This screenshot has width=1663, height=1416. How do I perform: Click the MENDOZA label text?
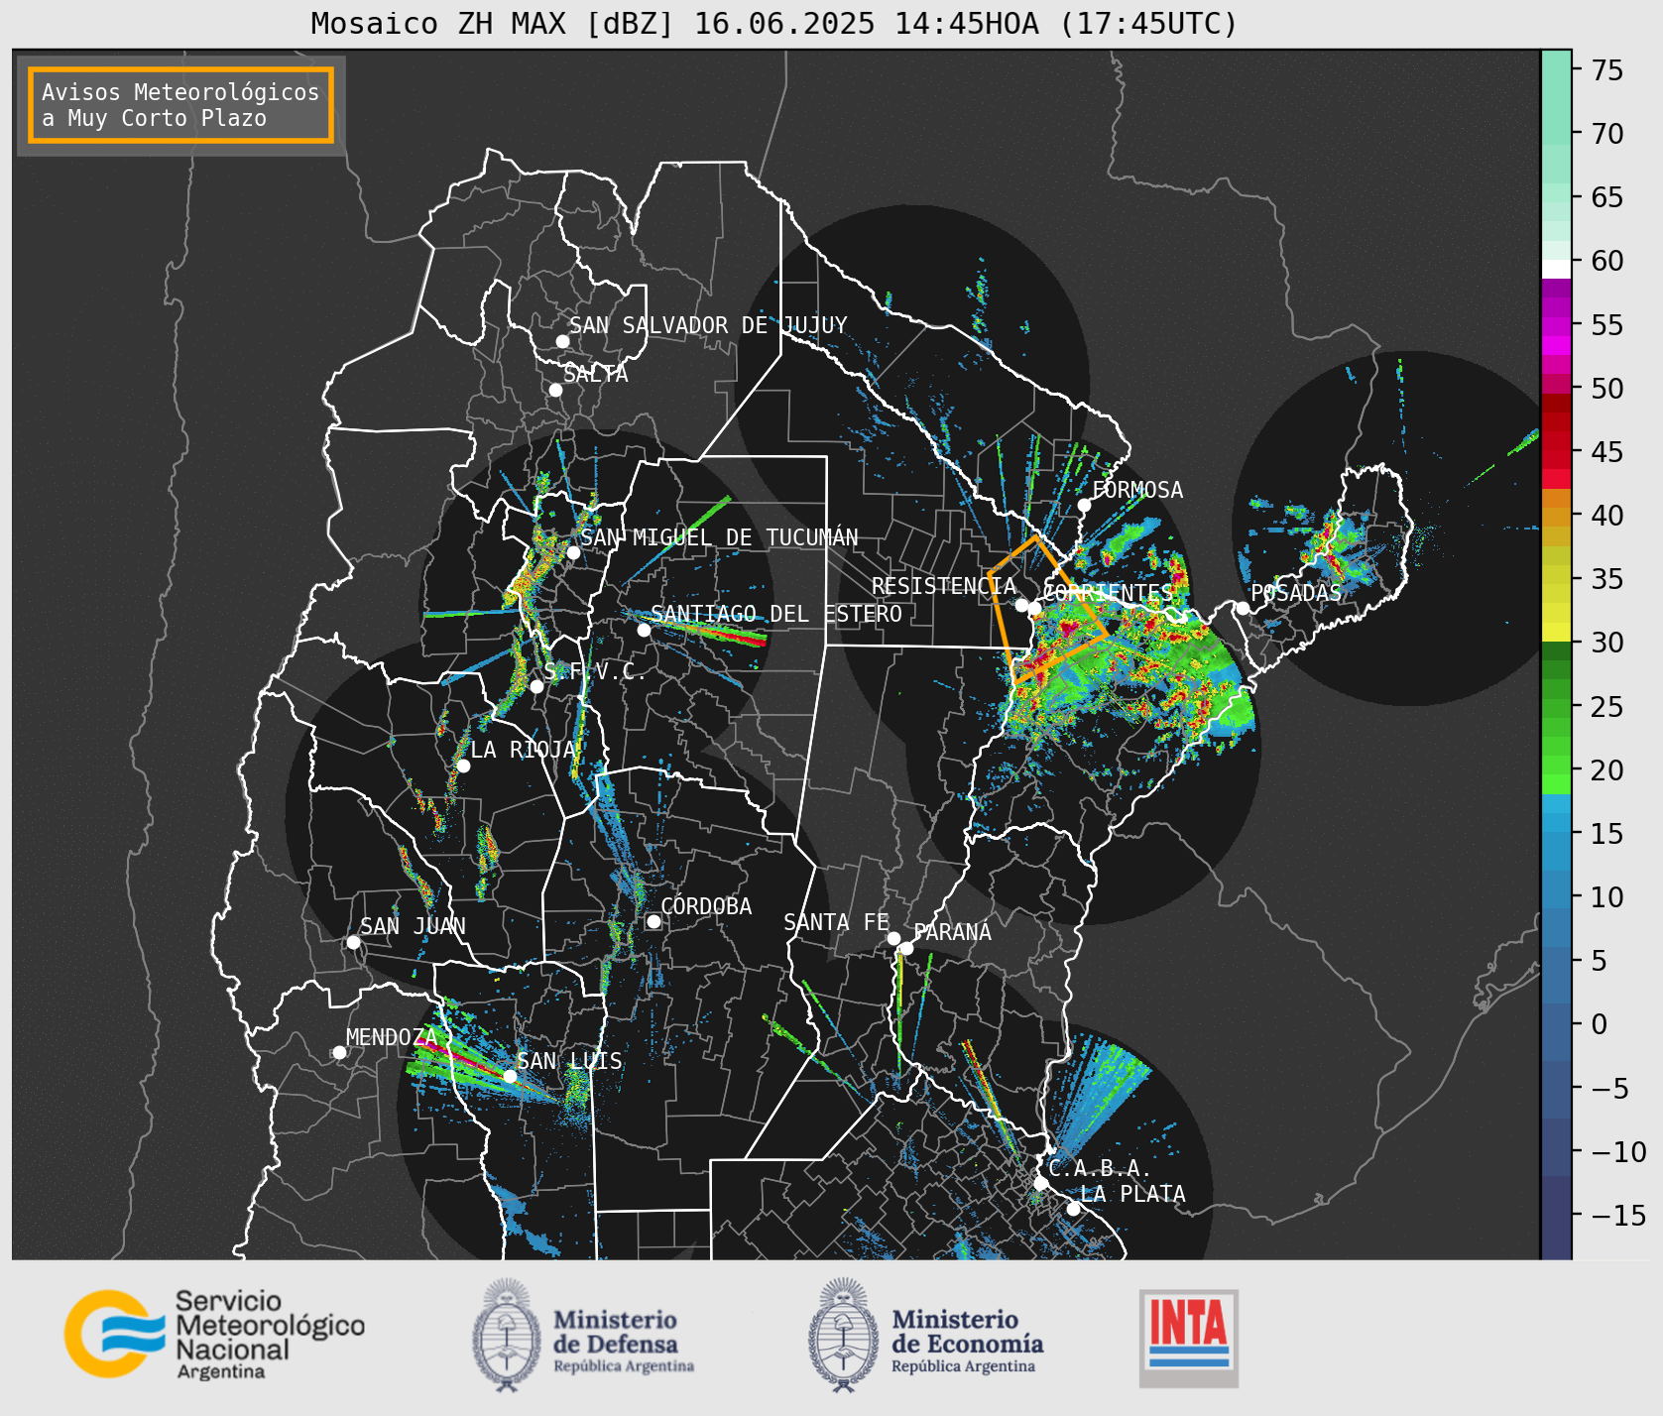392,1037
